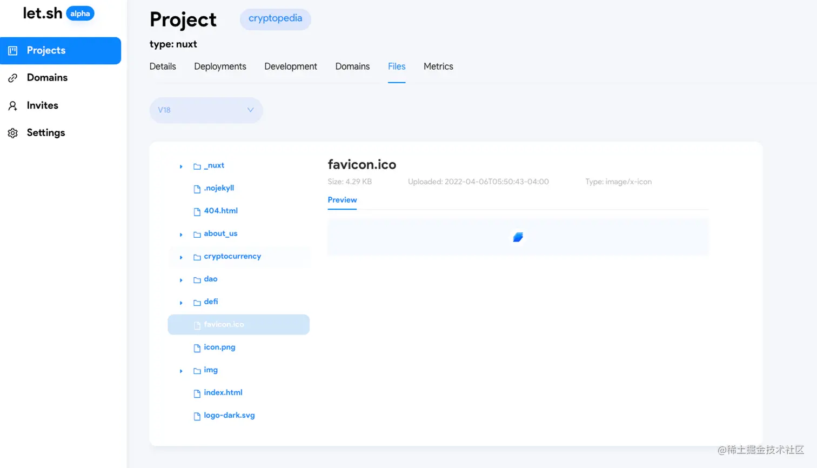817x468 pixels.
Task: Select defi folder name
Action: click(x=211, y=302)
